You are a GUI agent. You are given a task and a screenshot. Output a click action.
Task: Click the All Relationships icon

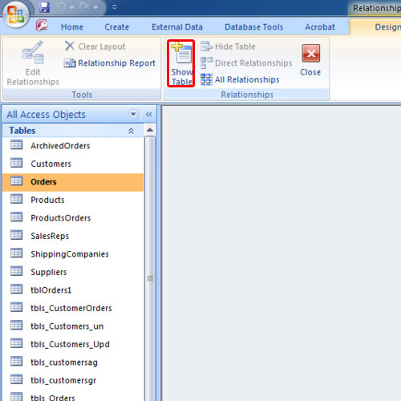pyautogui.click(x=206, y=79)
